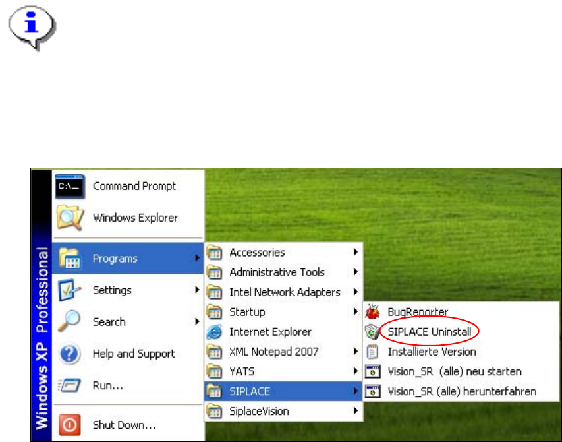Click the blue information bubble icon
562x442 pixels.
32,27
